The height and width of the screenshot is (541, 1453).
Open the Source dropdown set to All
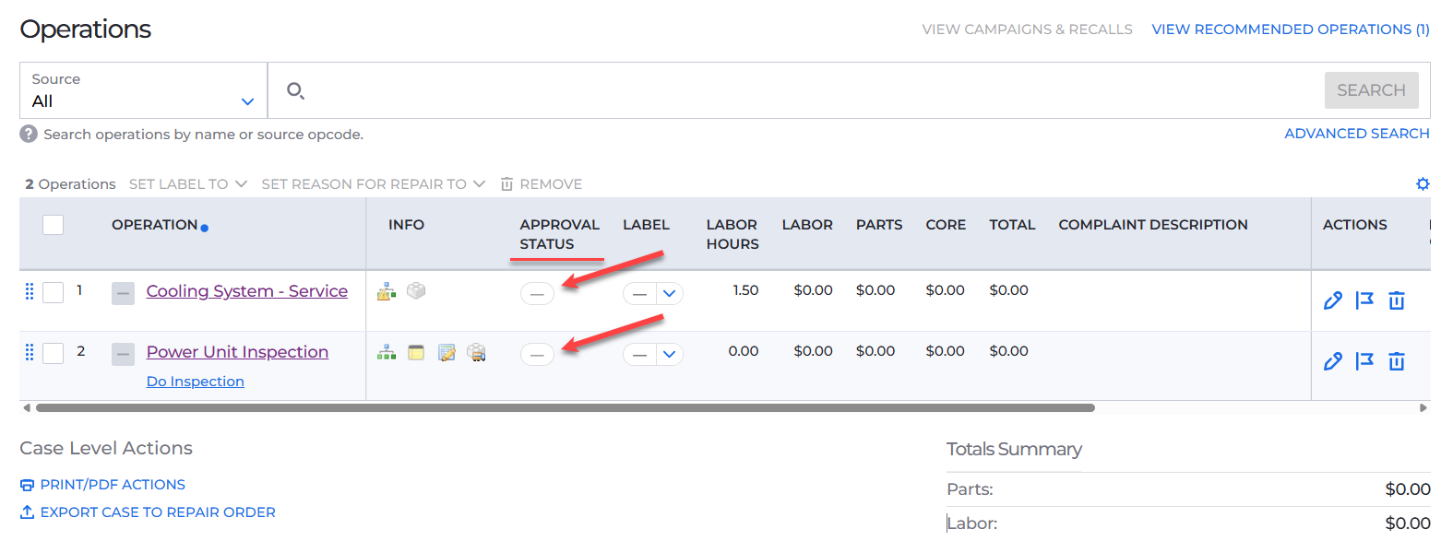point(143,90)
